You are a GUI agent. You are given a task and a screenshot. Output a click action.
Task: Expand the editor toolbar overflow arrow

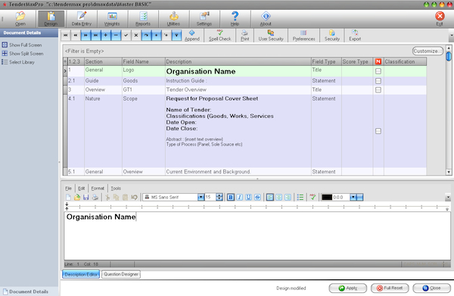[x=448, y=198]
